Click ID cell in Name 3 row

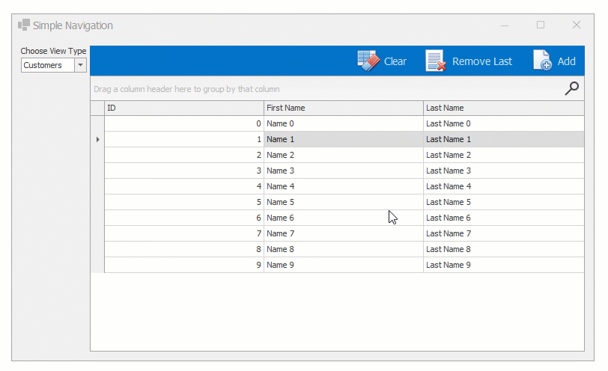183,171
